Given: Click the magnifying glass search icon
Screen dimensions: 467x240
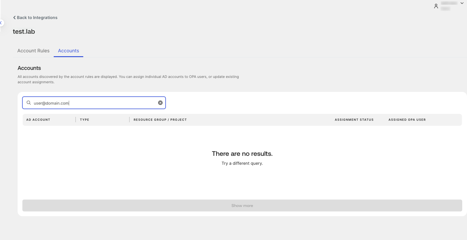Looking at the screenshot, I should [x=29, y=103].
